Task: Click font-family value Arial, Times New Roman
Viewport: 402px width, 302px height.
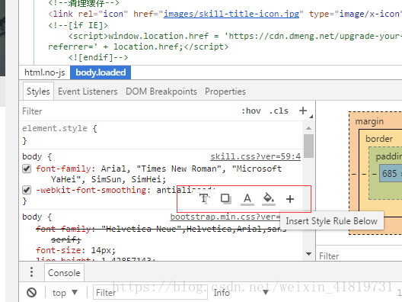Action: pos(158,174)
